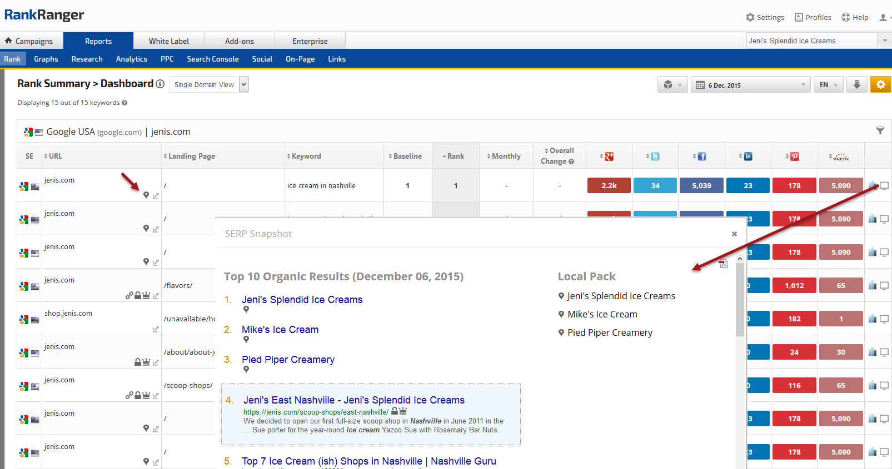This screenshot has width=892, height=469.
Task: Open Mike's Ice Cream organic result link
Action: (280, 330)
